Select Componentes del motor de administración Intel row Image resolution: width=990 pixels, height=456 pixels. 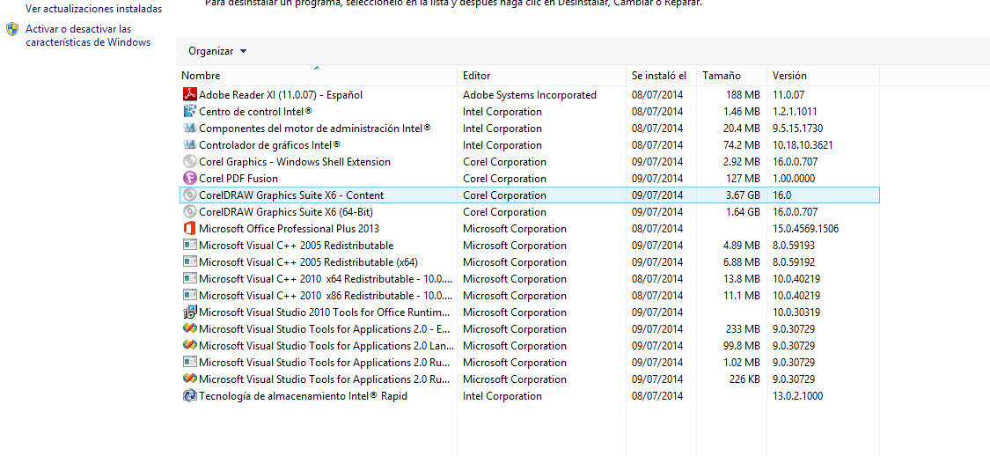314,129
